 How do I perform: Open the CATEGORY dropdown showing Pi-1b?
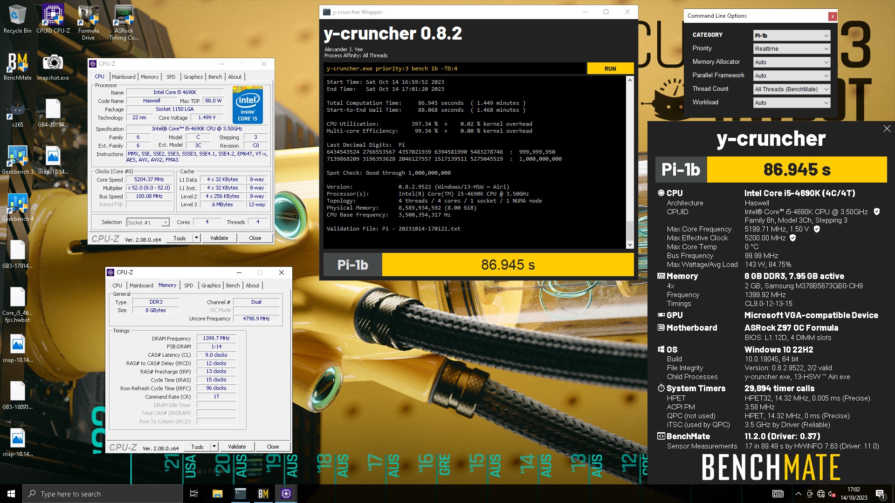click(x=792, y=35)
